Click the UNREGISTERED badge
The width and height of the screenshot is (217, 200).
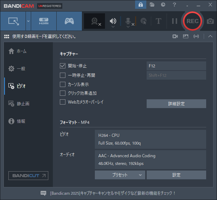[50, 6]
